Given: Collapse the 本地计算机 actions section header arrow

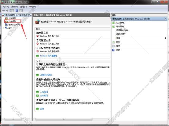Looking at the screenshot, I should [x=166, y=19].
